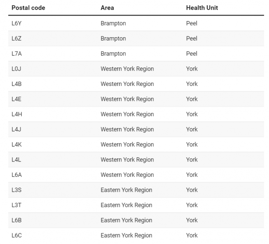Select the L6B postal code cell

(x=17, y=220)
